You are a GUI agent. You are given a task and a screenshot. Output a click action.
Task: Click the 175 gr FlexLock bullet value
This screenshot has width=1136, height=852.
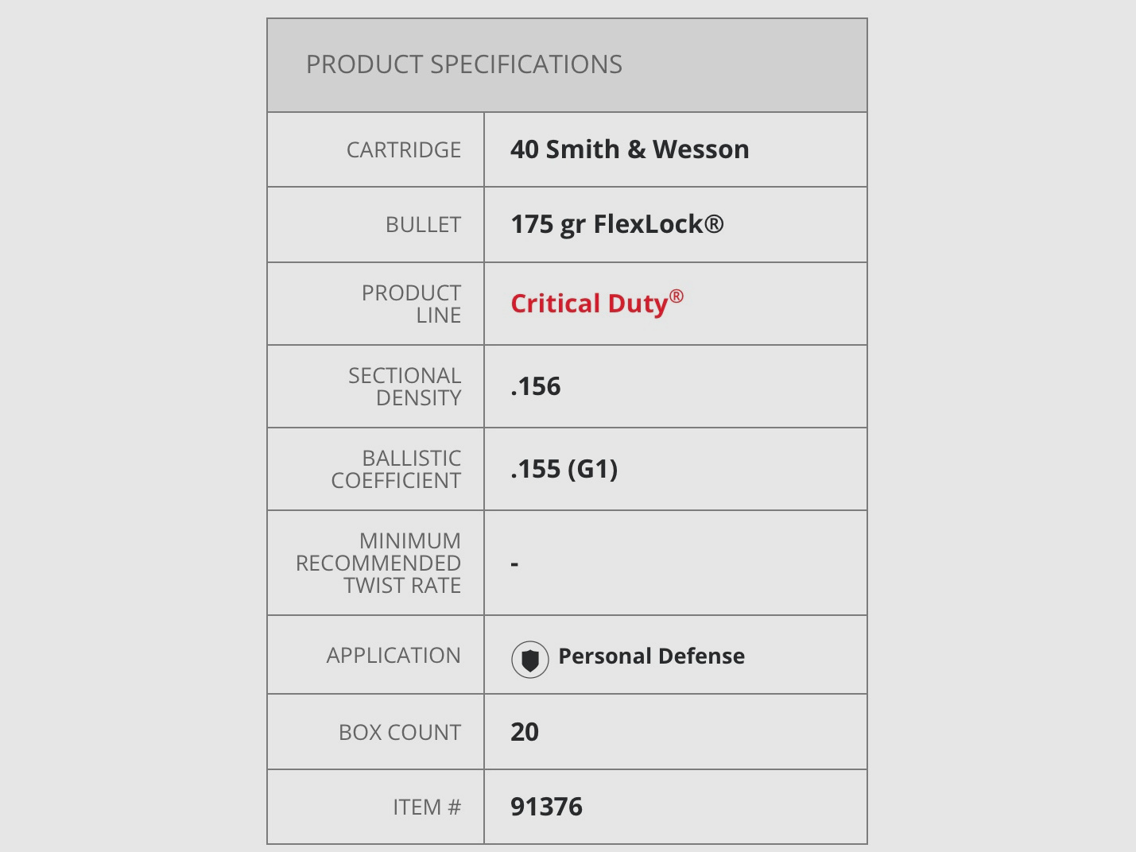point(617,225)
